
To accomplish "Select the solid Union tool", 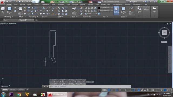I will pos(29,8).
